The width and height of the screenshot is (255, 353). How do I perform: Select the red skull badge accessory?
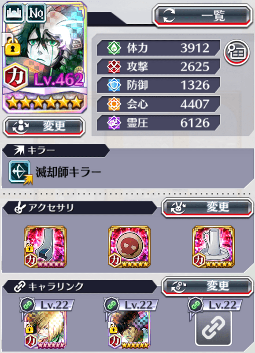[x=129, y=247]
